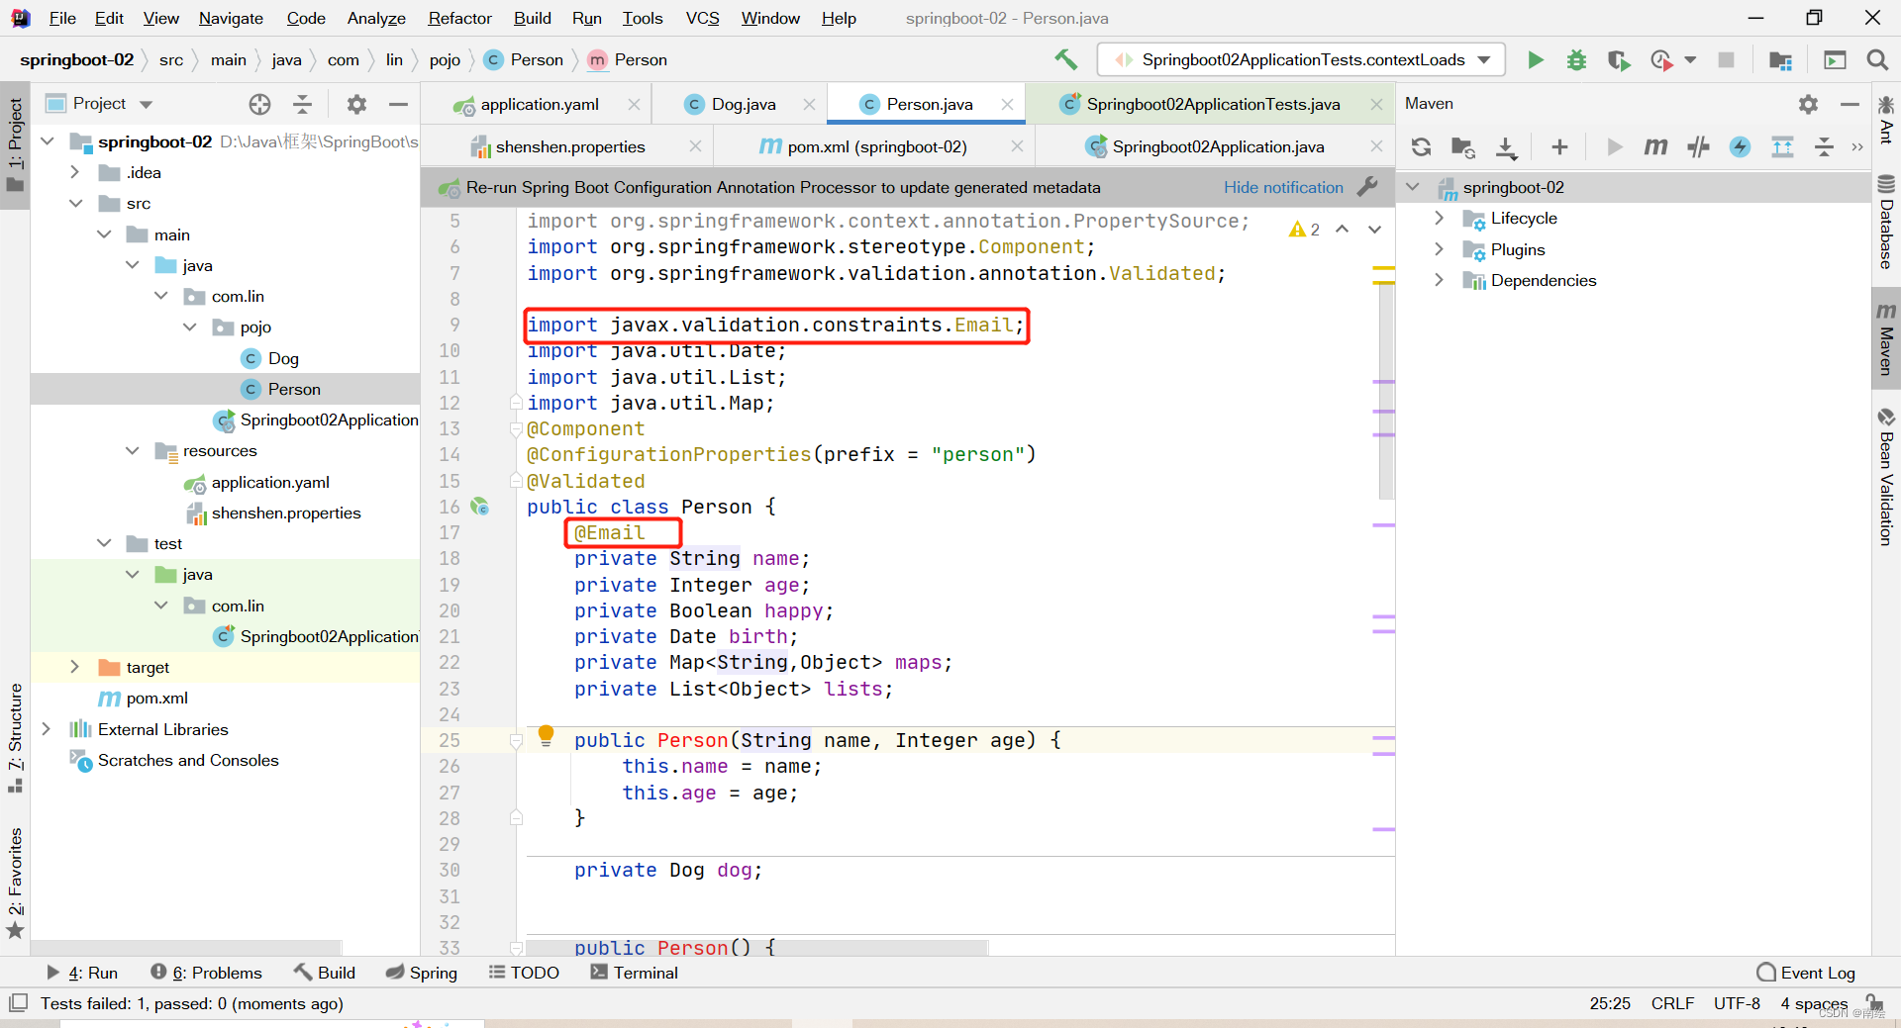
Task: Open the Analyze menu
Action: tap(376, 18)
